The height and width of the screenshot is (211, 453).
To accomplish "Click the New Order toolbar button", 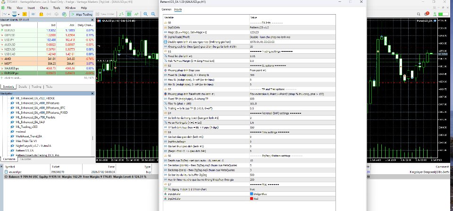I will pyautogui.click(x=105, y=14).
